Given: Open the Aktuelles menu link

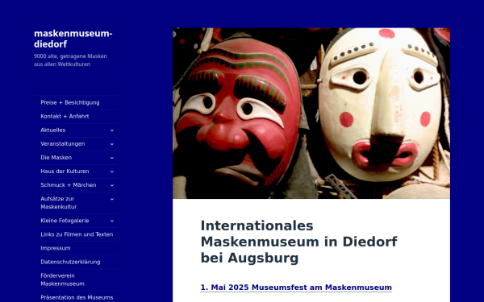Looking at the screenshot, I should point(53,130).
